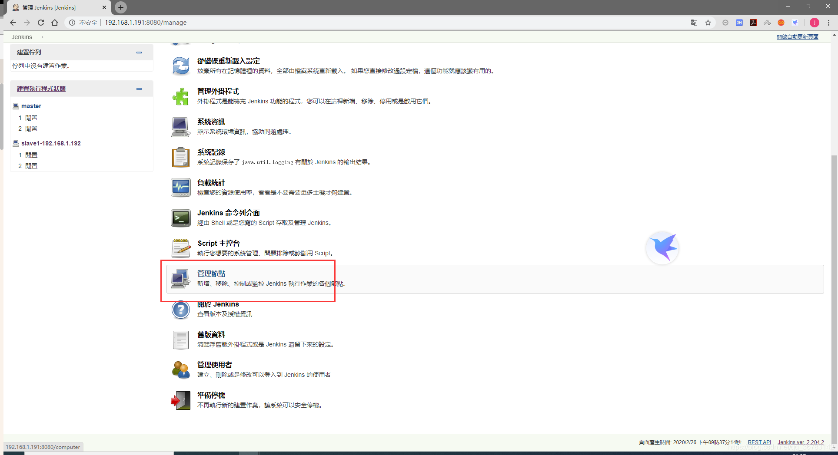Open 管理外掛程式 link
Screen dimensions: 838x455
[218, 92]
